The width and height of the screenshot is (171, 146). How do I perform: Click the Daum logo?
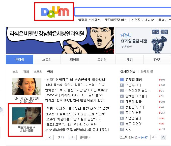55,12
